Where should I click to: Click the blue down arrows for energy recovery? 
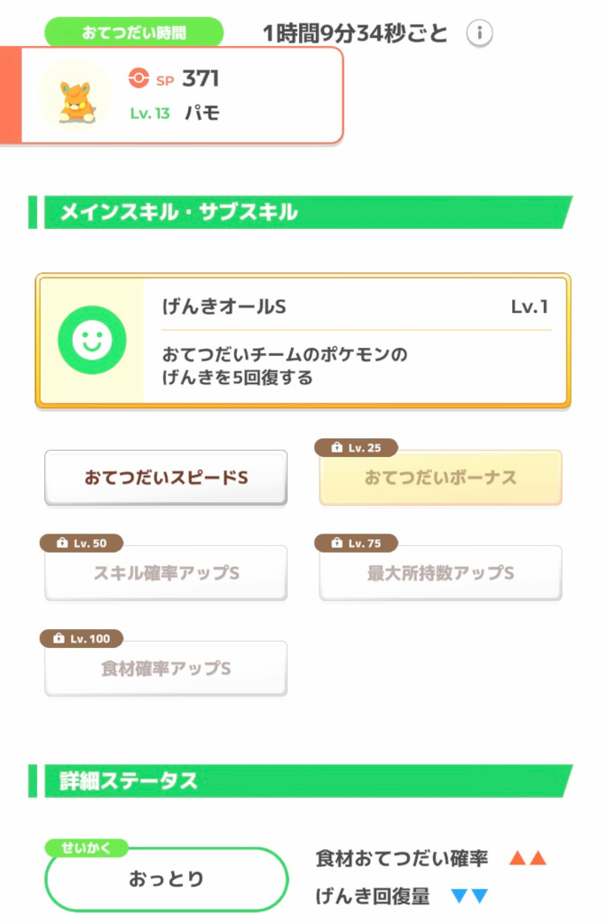coord(468,896)
